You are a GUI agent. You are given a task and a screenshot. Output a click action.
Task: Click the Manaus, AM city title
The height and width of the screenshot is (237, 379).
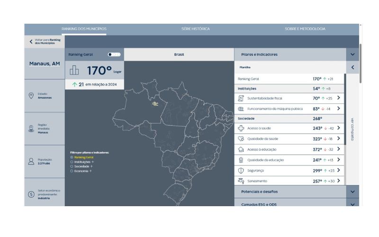click(45, 64)
